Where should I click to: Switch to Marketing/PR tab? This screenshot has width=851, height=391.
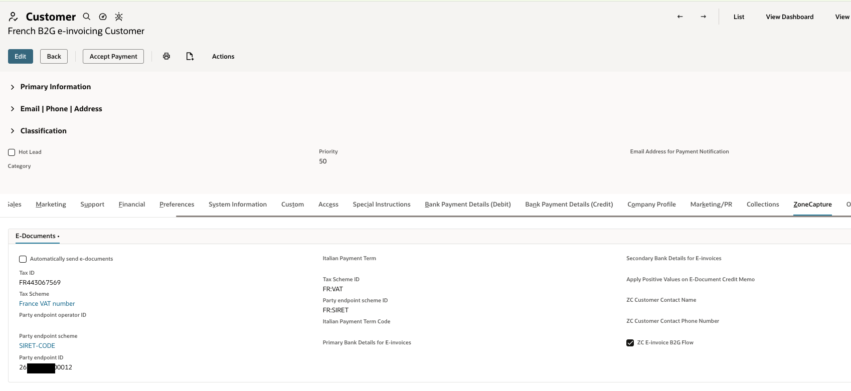point(711,205)
